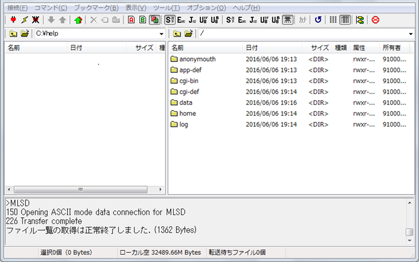The width and height of the screenshot is (419, 262).
Task: Select the anonymouth folder
Action: click(x=197, y=59)
